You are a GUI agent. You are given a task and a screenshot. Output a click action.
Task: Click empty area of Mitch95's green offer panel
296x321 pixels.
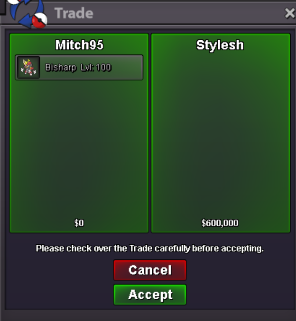pyautogui.click(x=79, y=147)
